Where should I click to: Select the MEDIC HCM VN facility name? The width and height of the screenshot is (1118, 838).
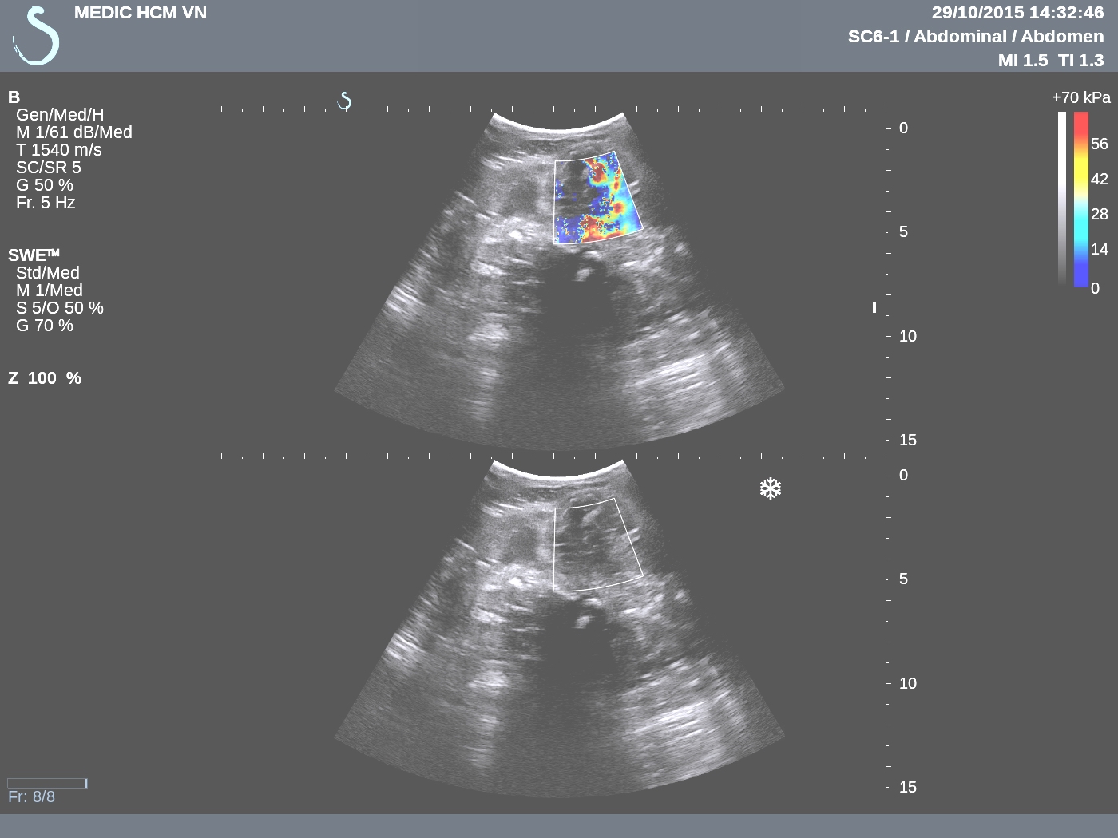[x=139, y=12]
